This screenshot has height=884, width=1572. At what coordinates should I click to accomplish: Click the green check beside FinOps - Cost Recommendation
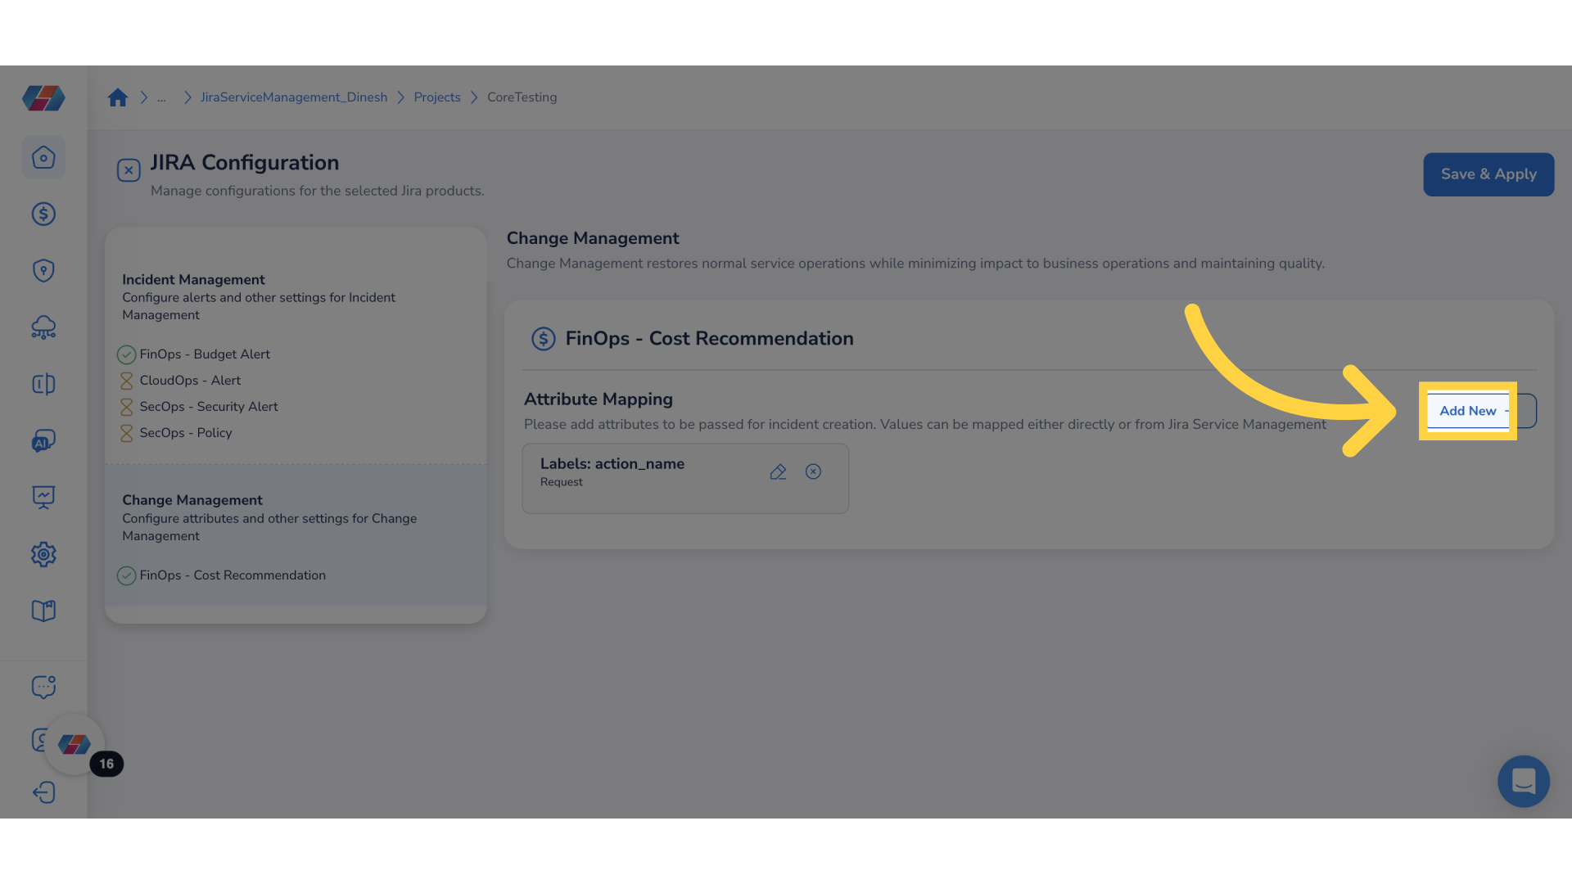click(126, 575)
